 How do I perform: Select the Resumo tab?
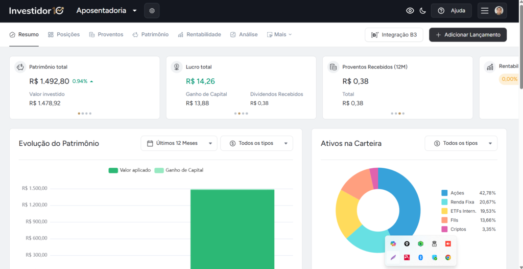[24, 34]
